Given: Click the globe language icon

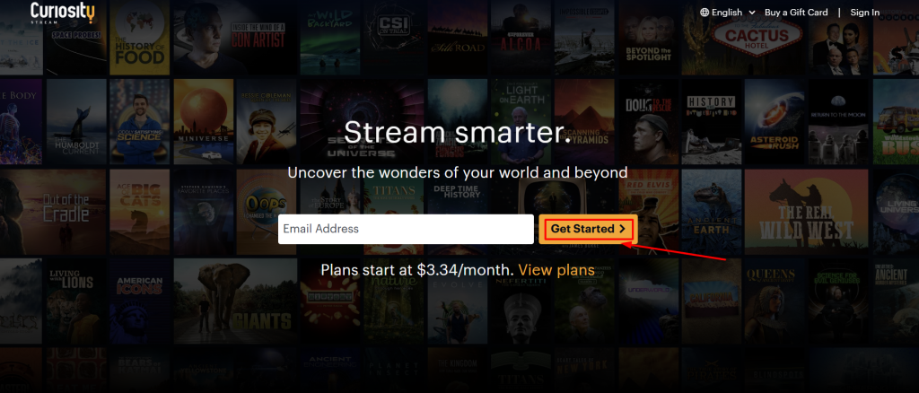Looking at the screenshot, I should [705, 13].
